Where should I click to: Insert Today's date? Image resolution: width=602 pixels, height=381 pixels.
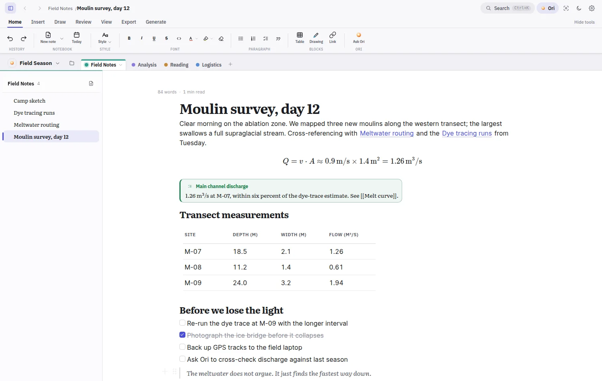point(77,38)
